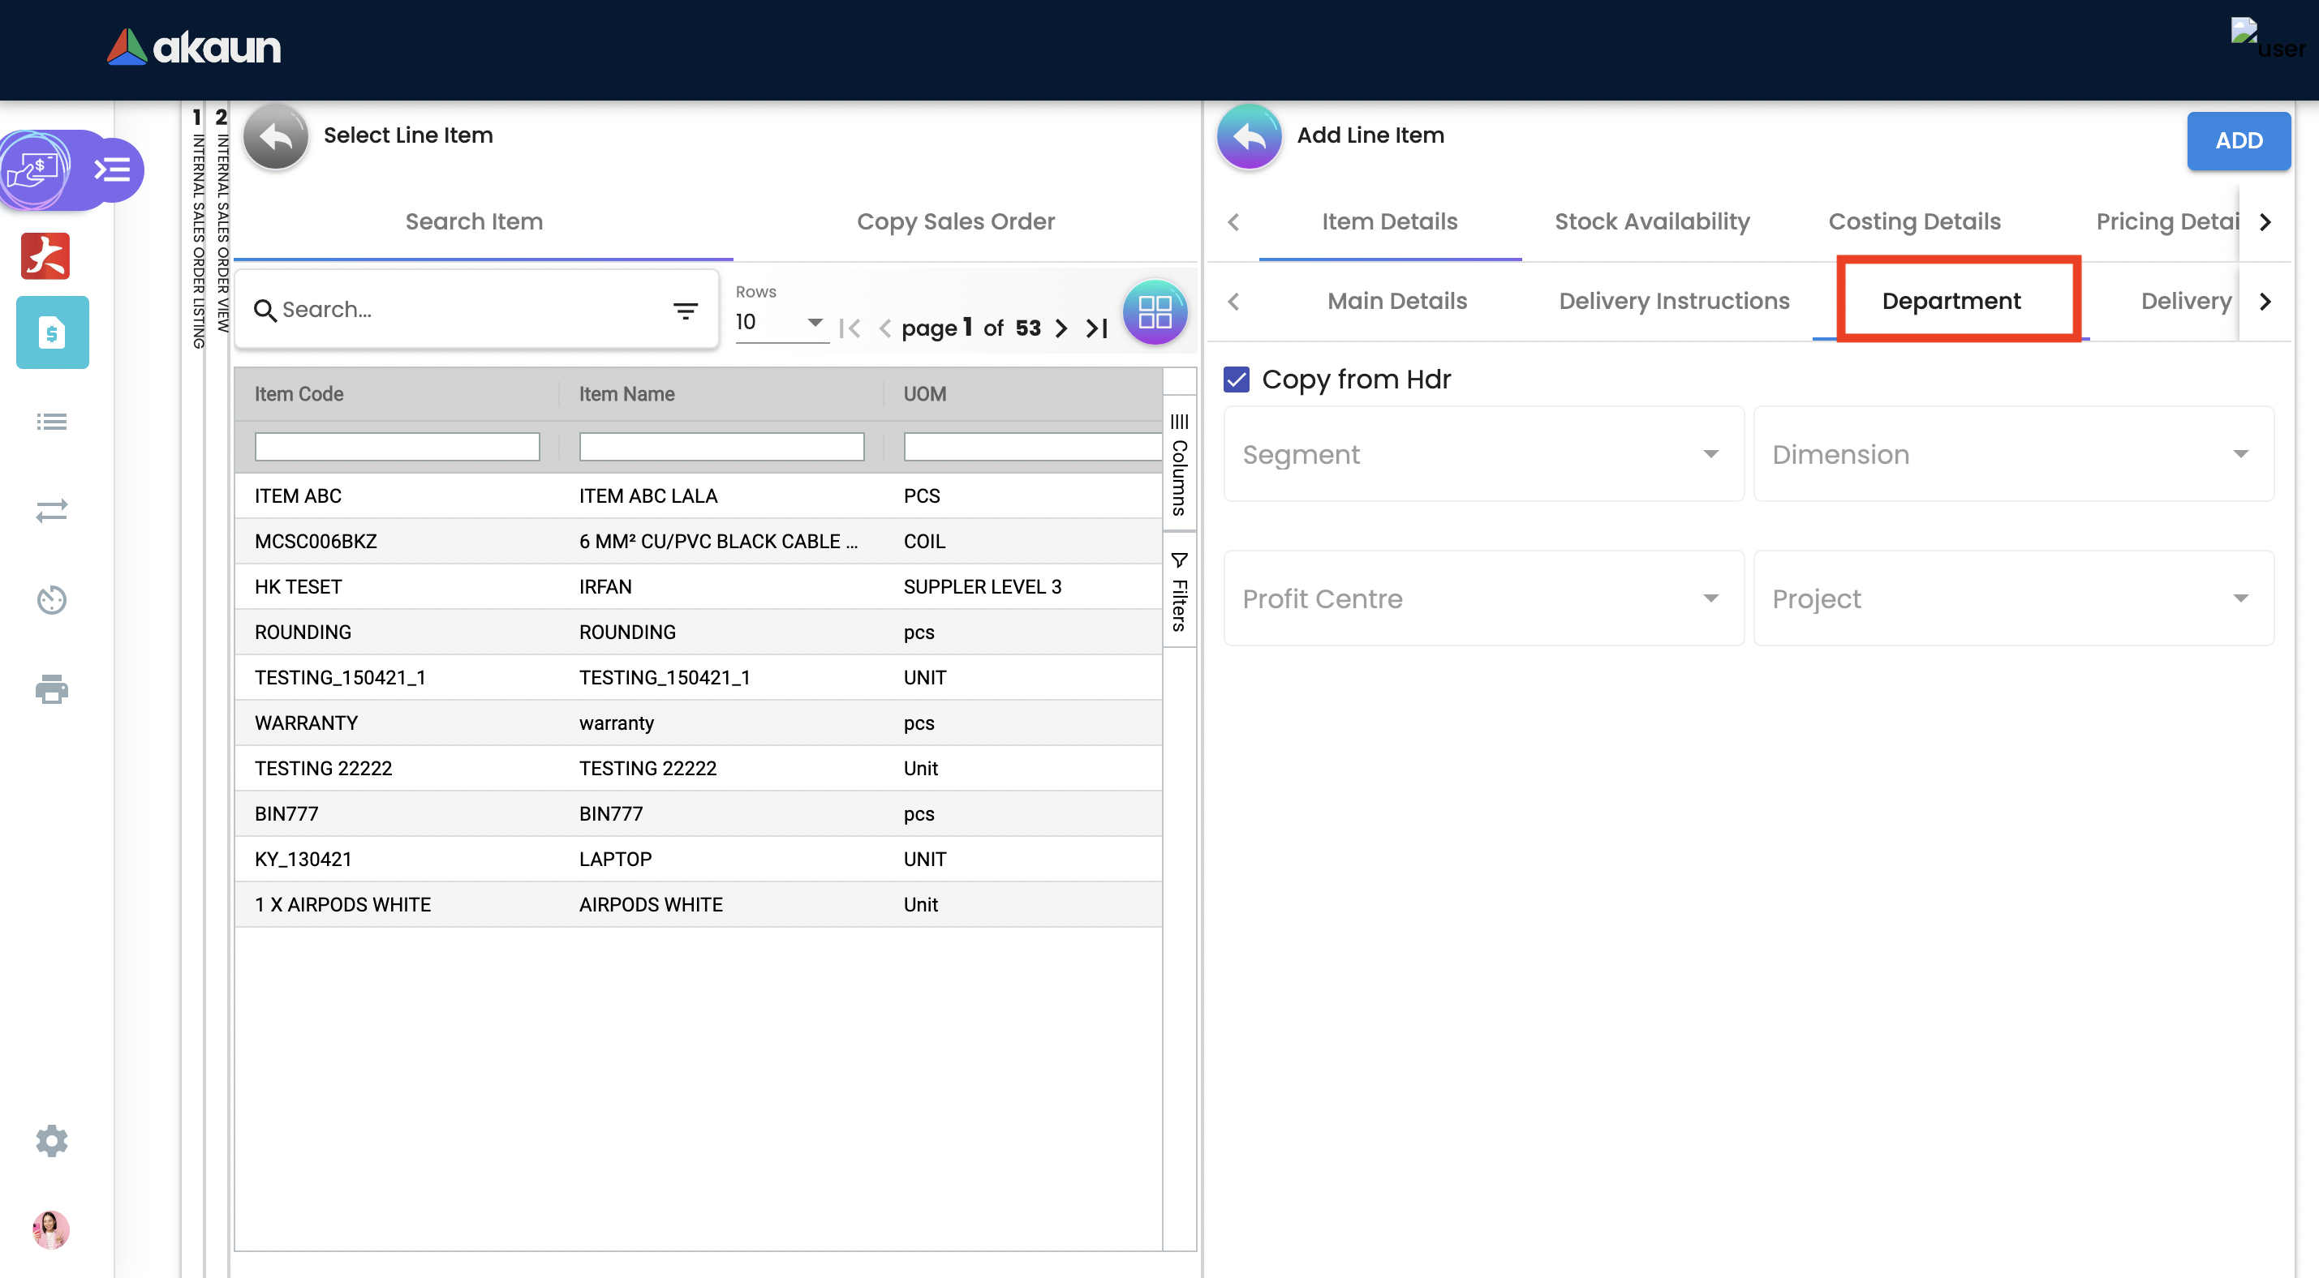The width and height of the screenshot is (2319, 1278).
Task: Open the Profit Centre dropdown
Action: (1482, 598)
